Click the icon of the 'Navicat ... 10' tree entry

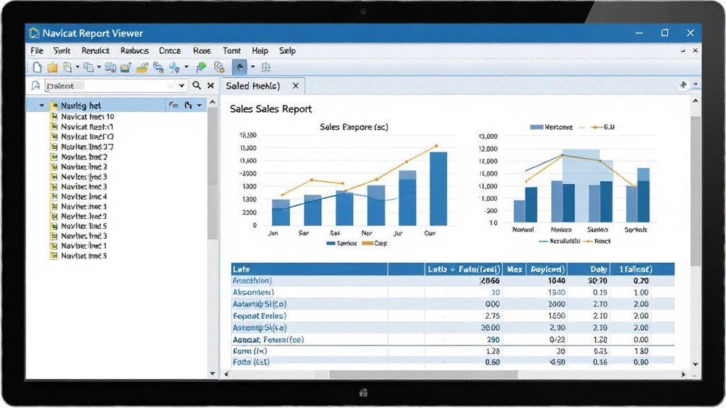[x=54, y=117]
